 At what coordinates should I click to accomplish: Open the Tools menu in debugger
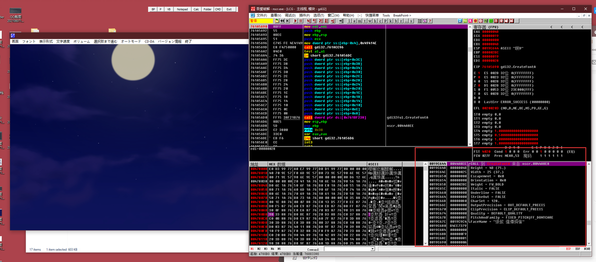click(386, 15)
